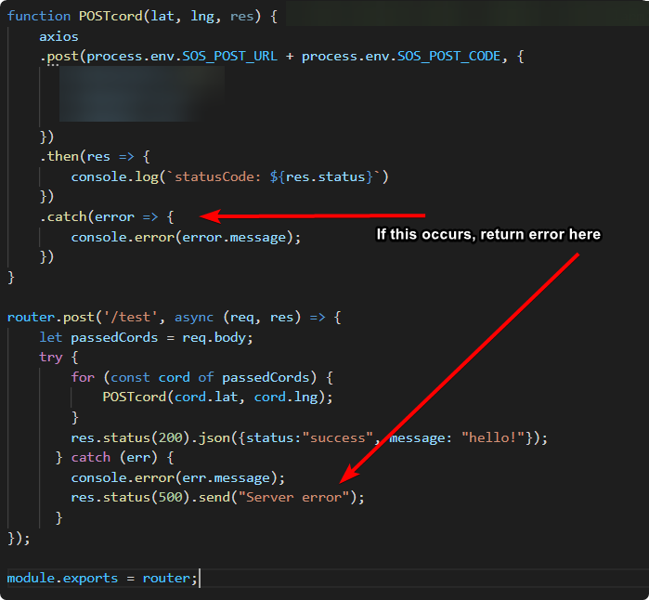Click 'module.exports = router;' line
The height and width of the screenshot is (600, 649).
click(102, 578)
